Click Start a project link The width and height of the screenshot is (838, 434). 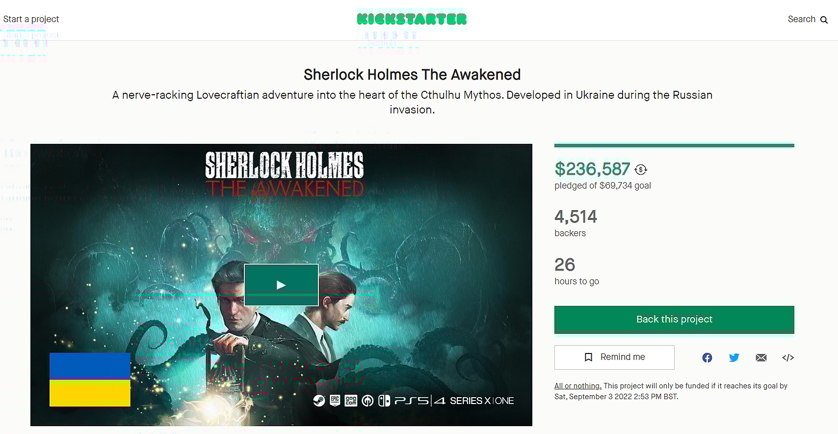pyautogui.click(x=31, y=19)
